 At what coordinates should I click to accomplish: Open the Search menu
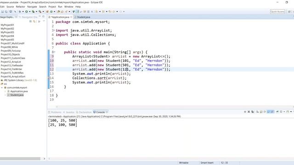pyautogui.click(x=43, y=6)
